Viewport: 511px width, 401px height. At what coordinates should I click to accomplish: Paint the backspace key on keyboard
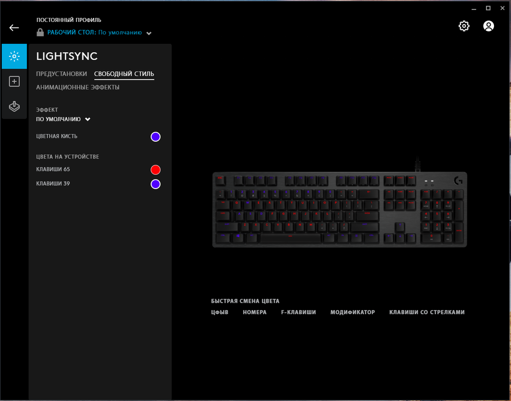(x=369, y=195)
